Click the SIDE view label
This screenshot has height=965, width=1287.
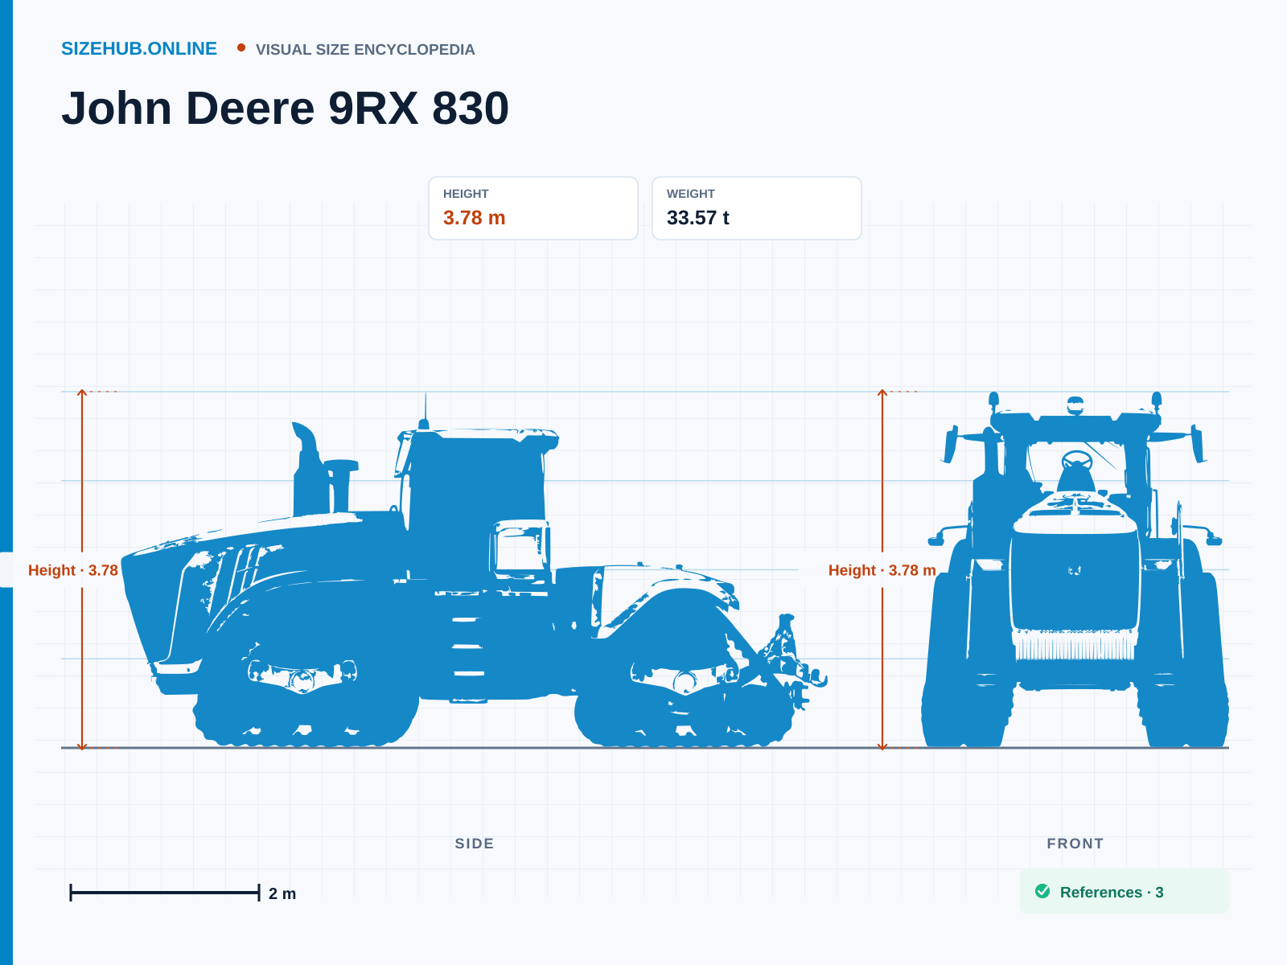click(475, 844)
